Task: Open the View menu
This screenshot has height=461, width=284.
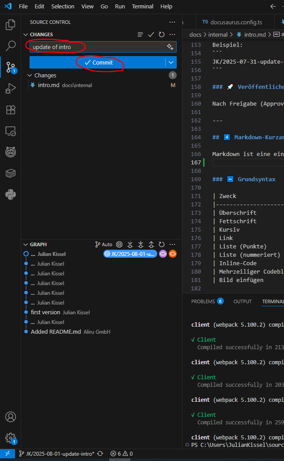Action: [87, 6]
